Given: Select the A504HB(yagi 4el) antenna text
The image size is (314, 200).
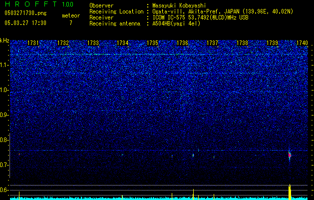Looking at the screenshot, I should pos(176,23).
